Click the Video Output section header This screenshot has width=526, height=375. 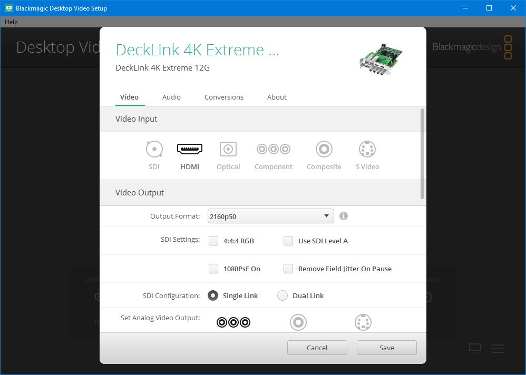click(x=262, y=193)
